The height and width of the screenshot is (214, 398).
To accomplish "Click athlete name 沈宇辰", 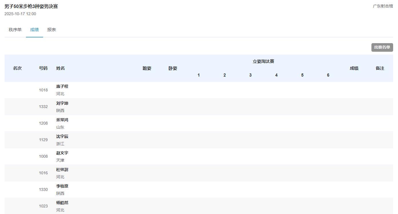I will click(62, 137).
